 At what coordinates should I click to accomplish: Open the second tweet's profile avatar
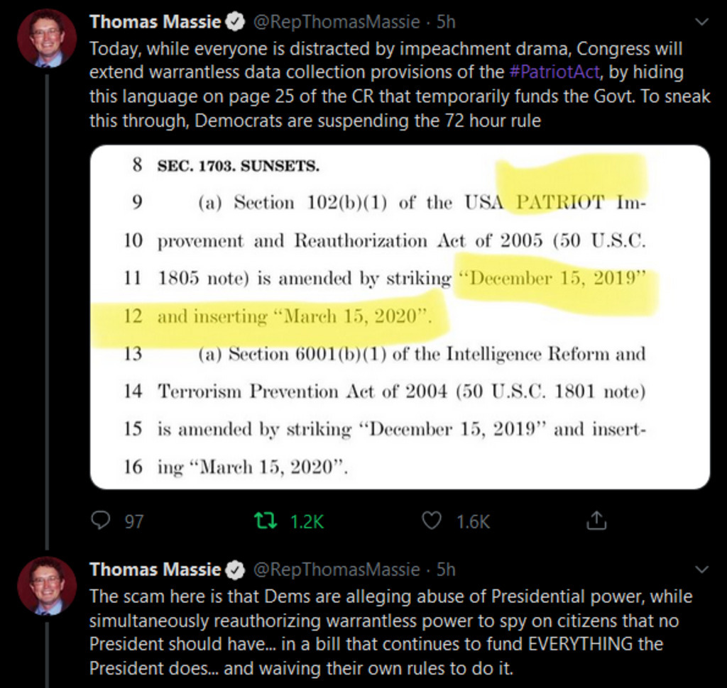(x=46, y=587)
